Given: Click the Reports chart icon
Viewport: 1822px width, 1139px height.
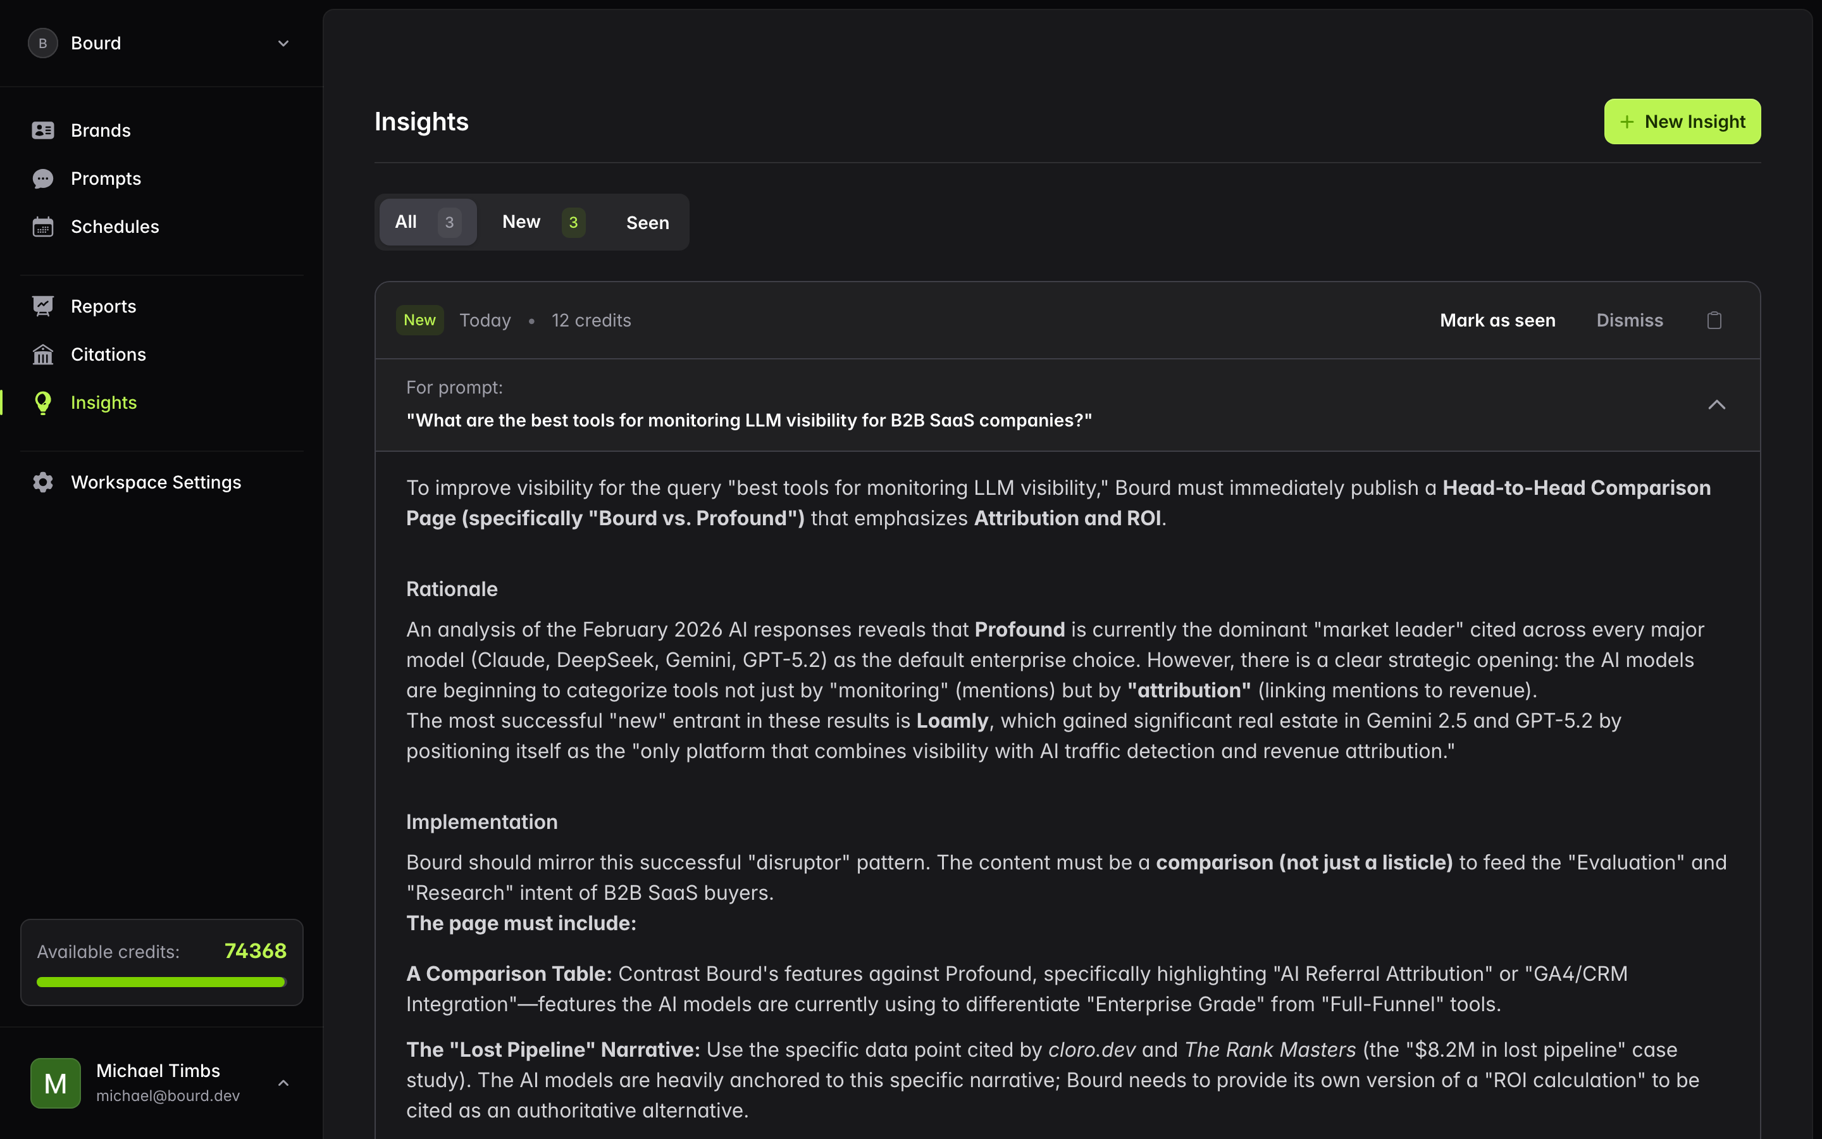Looking at the screenshot, I should (x=43, y=305).
